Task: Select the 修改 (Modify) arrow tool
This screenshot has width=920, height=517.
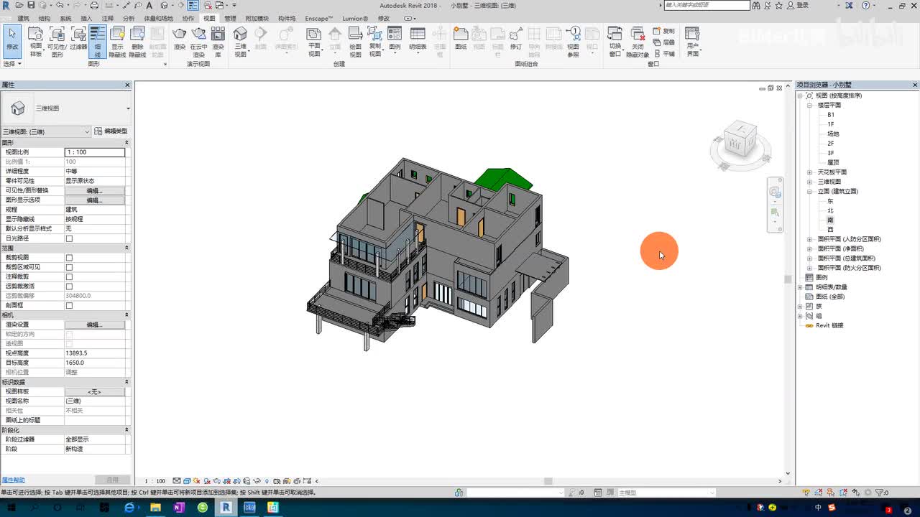Action: click(12, 40)
